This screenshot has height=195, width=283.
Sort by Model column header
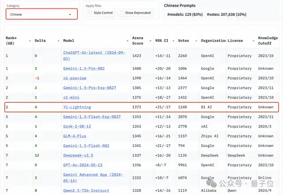pyautogui.click(x=69, y=41)
